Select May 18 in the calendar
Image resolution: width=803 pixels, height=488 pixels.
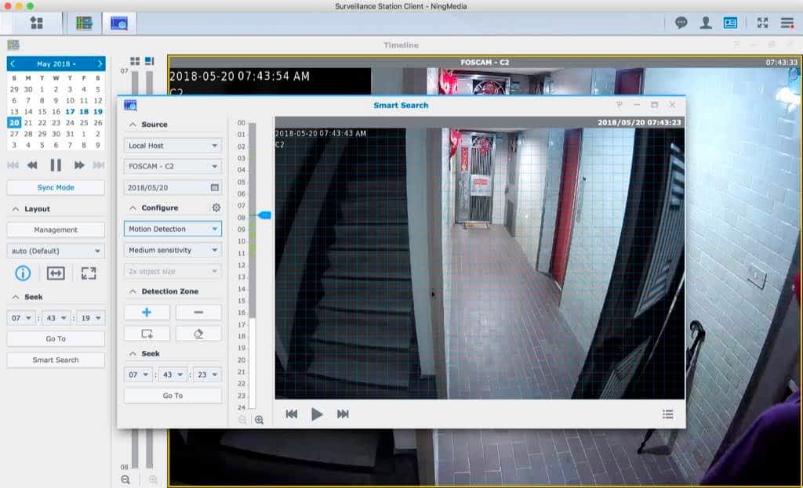84,112
